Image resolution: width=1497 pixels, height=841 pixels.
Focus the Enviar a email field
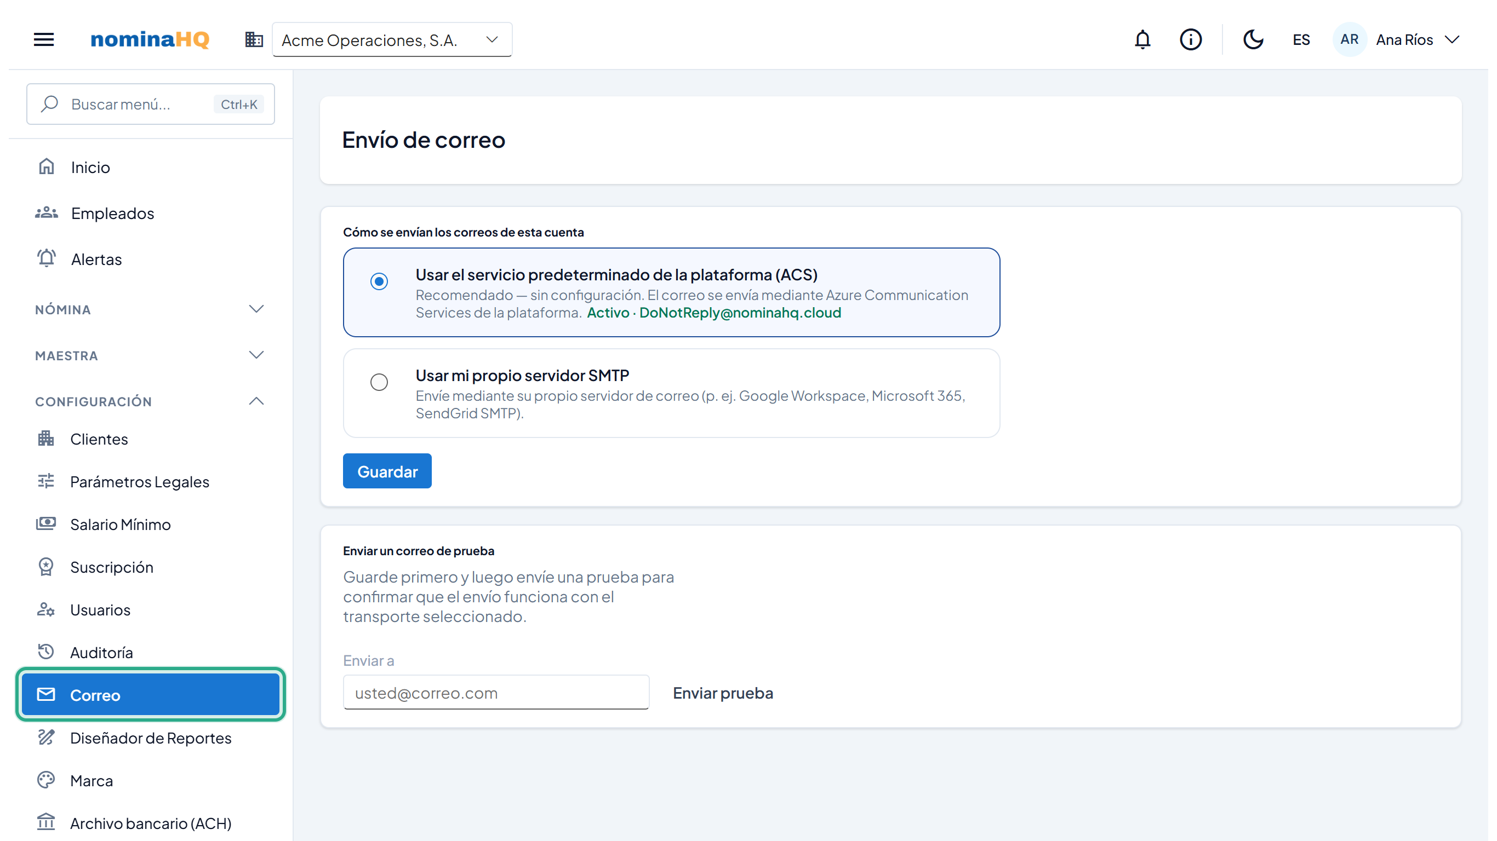click(x=496, y=692)
